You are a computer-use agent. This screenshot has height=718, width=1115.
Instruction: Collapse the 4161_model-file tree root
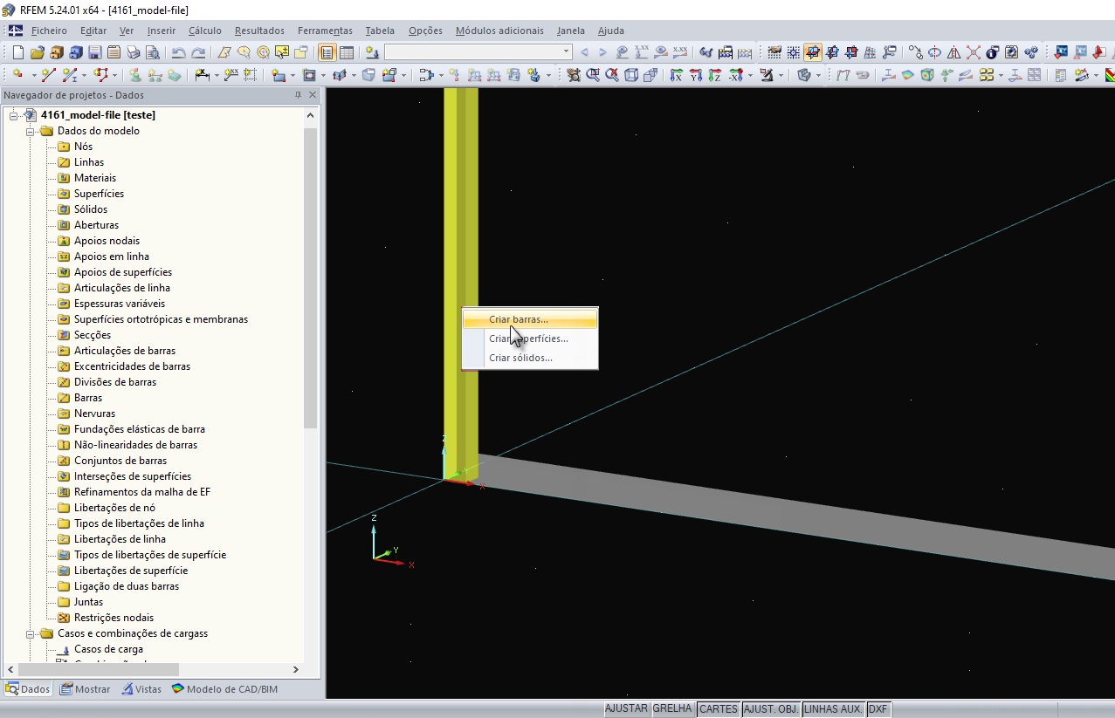[14, 115]
